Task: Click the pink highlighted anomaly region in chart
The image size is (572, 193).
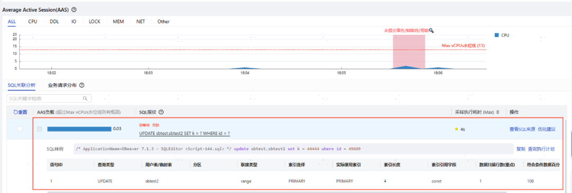Action: pyautogui.click(x=409, y=51)
